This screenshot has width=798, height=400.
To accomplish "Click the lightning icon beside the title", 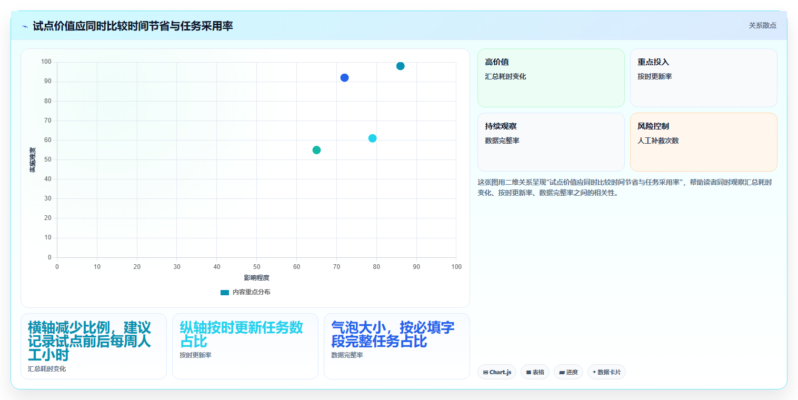I will tap(25, 26).
